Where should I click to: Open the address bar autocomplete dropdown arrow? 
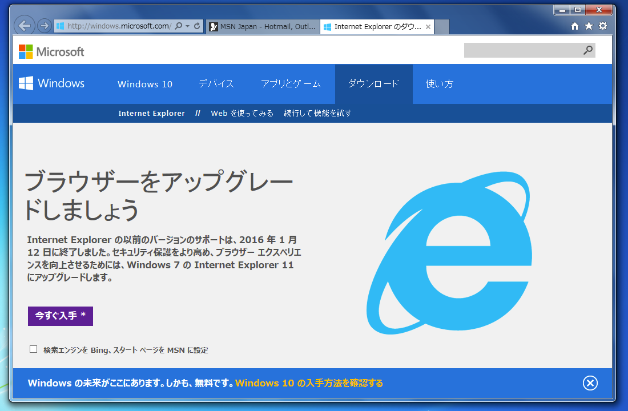coord(187,26)
